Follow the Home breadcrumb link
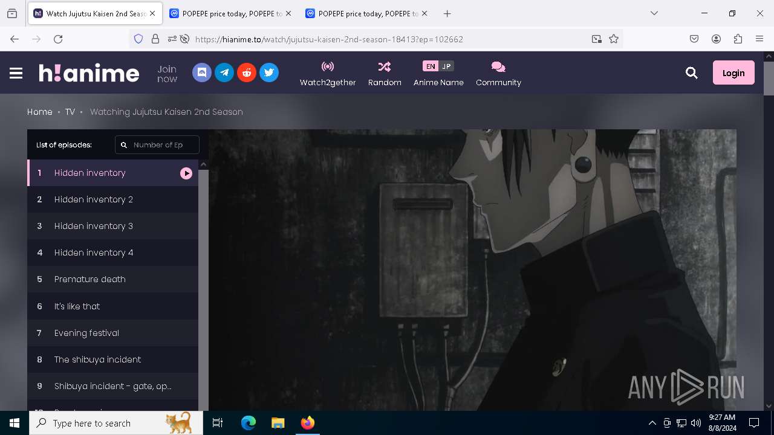 click(40, 112)
